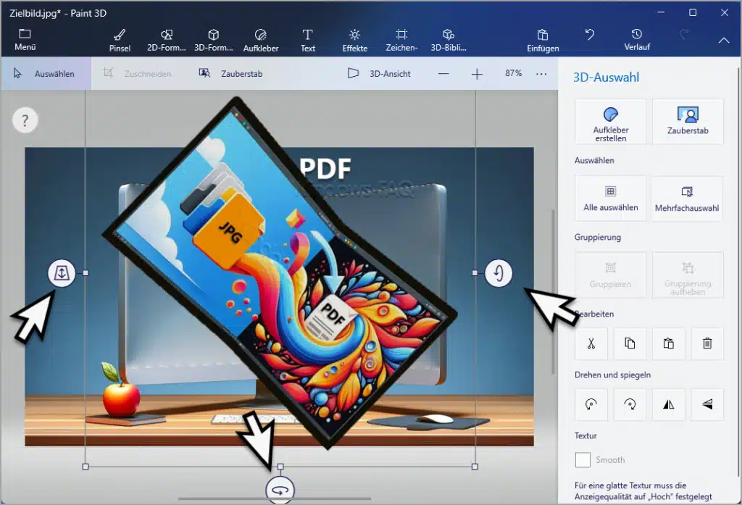
Task: Delete the selection with the trash icon
Action: 707,343
